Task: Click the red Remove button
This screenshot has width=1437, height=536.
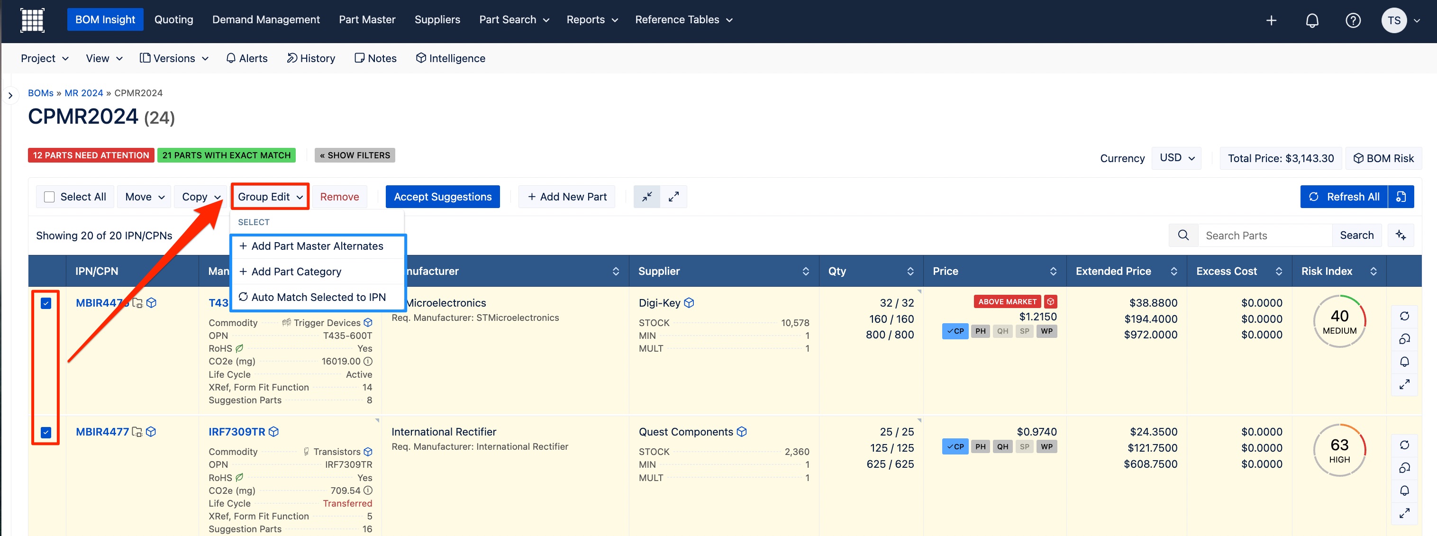Action: pos(339,197)
